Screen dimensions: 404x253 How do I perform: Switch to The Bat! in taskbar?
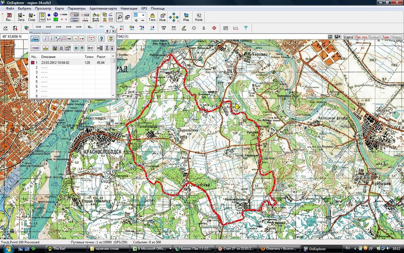[66, 249]
